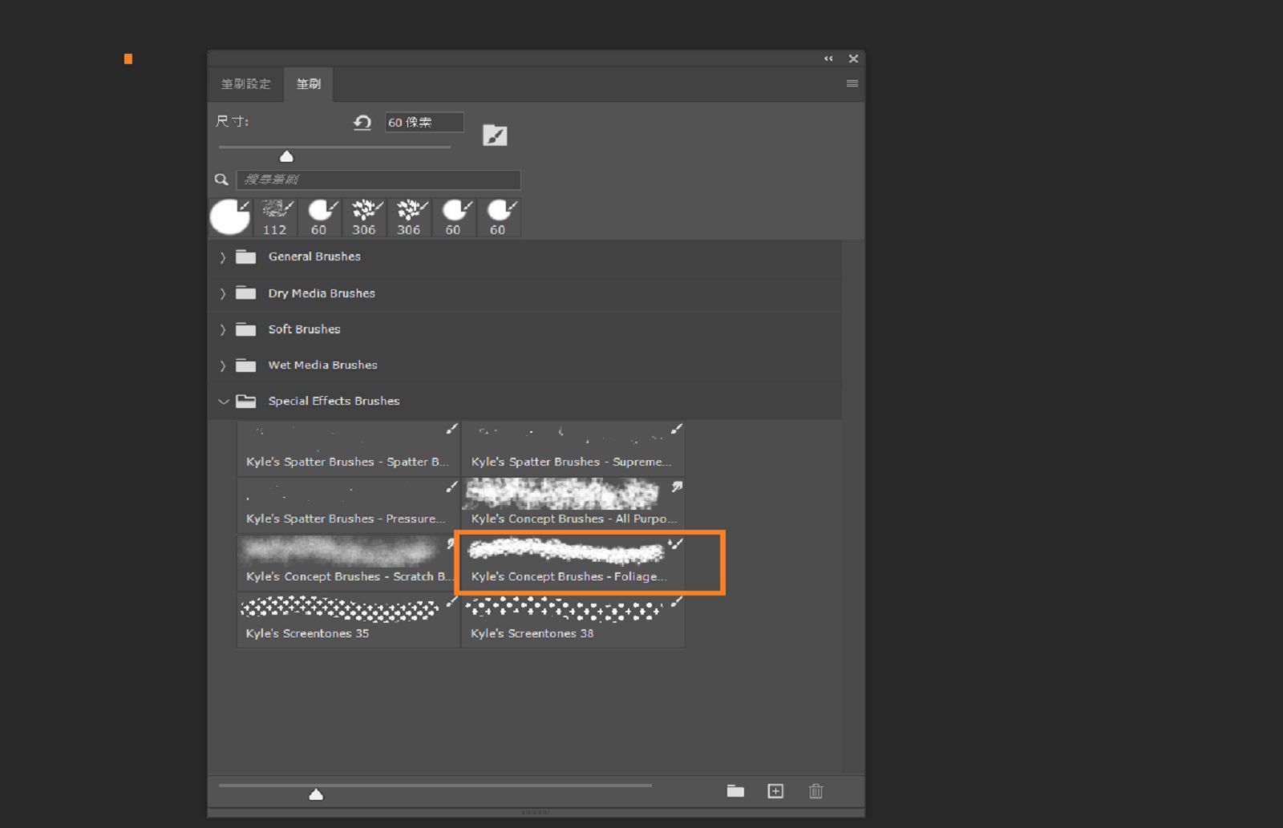This screenshot has width=1283, height=828.
Task: Choose Kyle's Spatter Brushes - Supreme preset
Action: click(573, 448)
